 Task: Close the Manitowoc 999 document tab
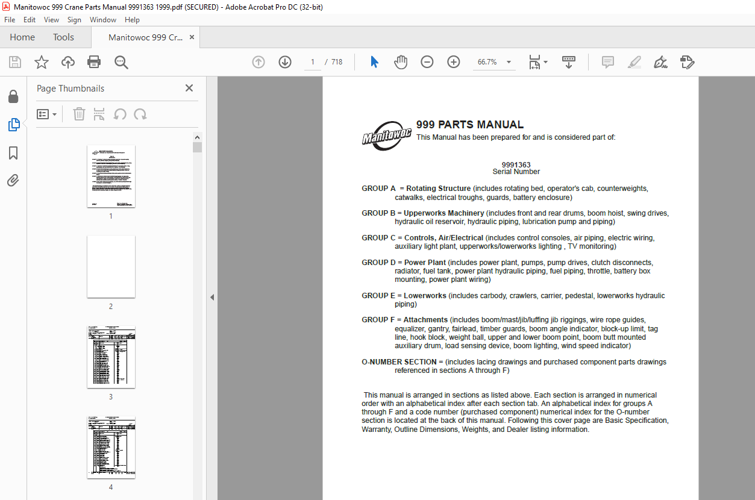pyautogui.click(x=192, y=37)
